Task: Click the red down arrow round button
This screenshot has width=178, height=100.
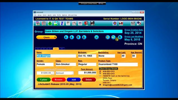Action: 72,37
